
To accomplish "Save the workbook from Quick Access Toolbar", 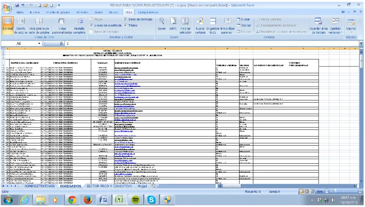I will [17, 5].
